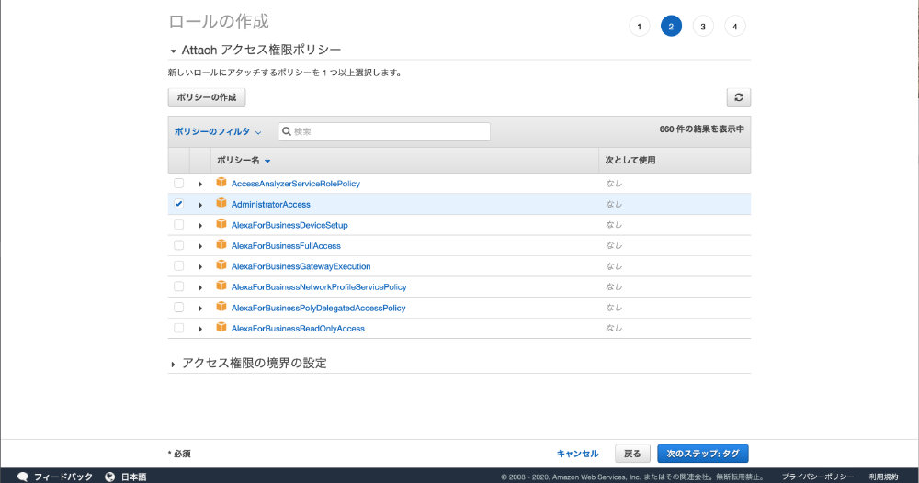Check the AlexaForBusinessPolyDelegatedAccessPolicy checkbox
The width and height of the screenshot is (919, 483).
coord(179,308)
